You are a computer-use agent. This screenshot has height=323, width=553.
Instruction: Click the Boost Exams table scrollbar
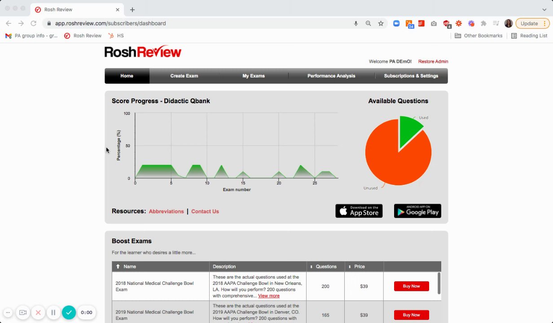(x=439, y=283)
